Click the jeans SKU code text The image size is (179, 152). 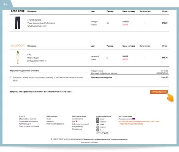pyautogui.click(x=37, y=26)
